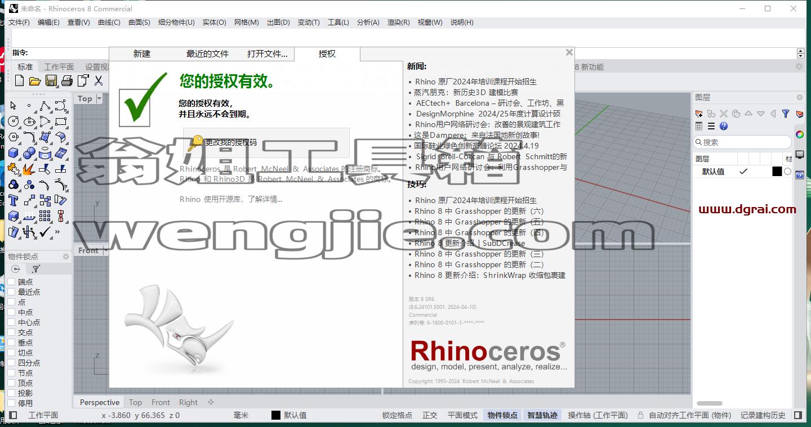Switch to the 最近的文件 tab
The width and height of the screenshot is (811, 427).
point(207,54)
